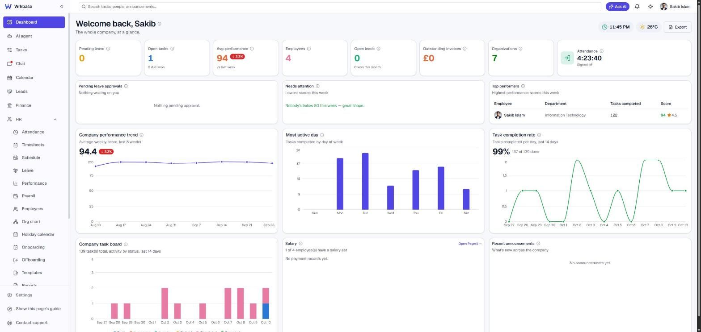Open Offboarding under HR
The width and height of the screenshot is (701, 332).
click(37, 260)
